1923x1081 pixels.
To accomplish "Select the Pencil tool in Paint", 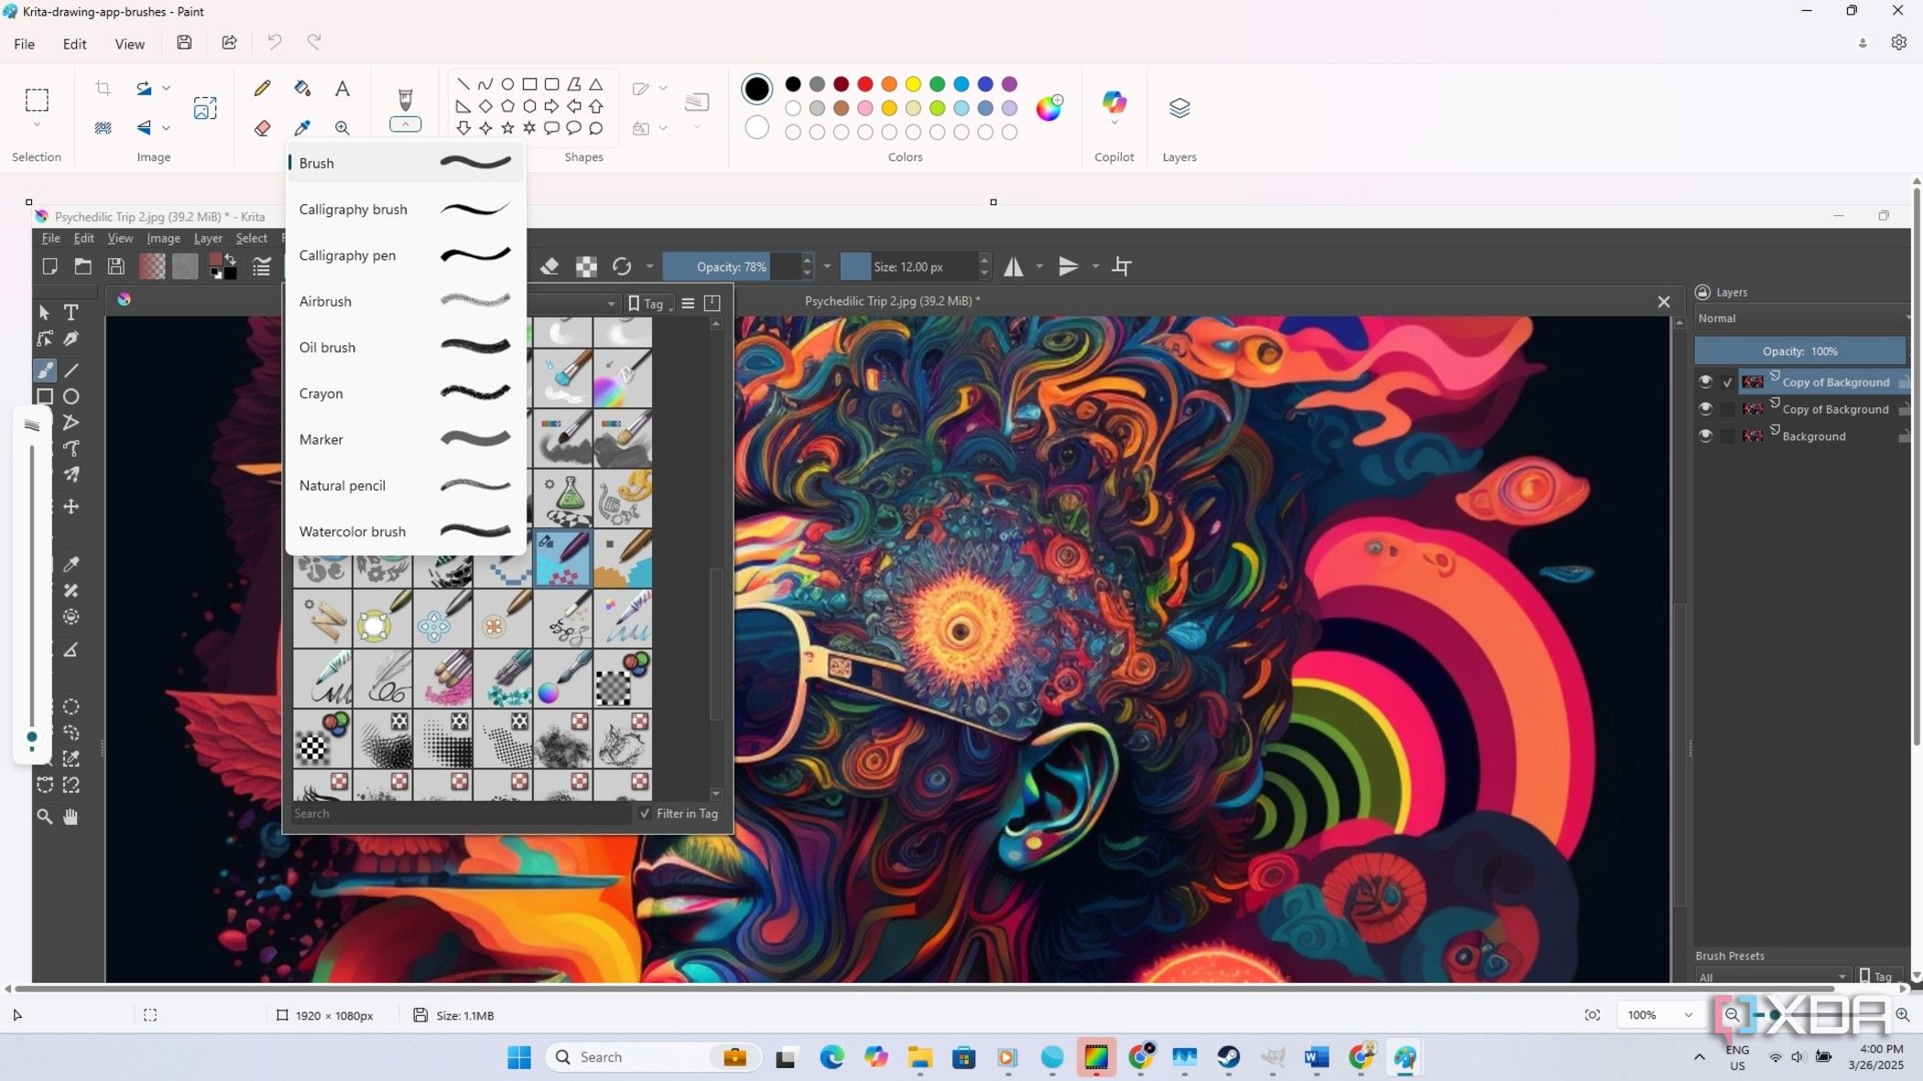I will pos(262,88).
